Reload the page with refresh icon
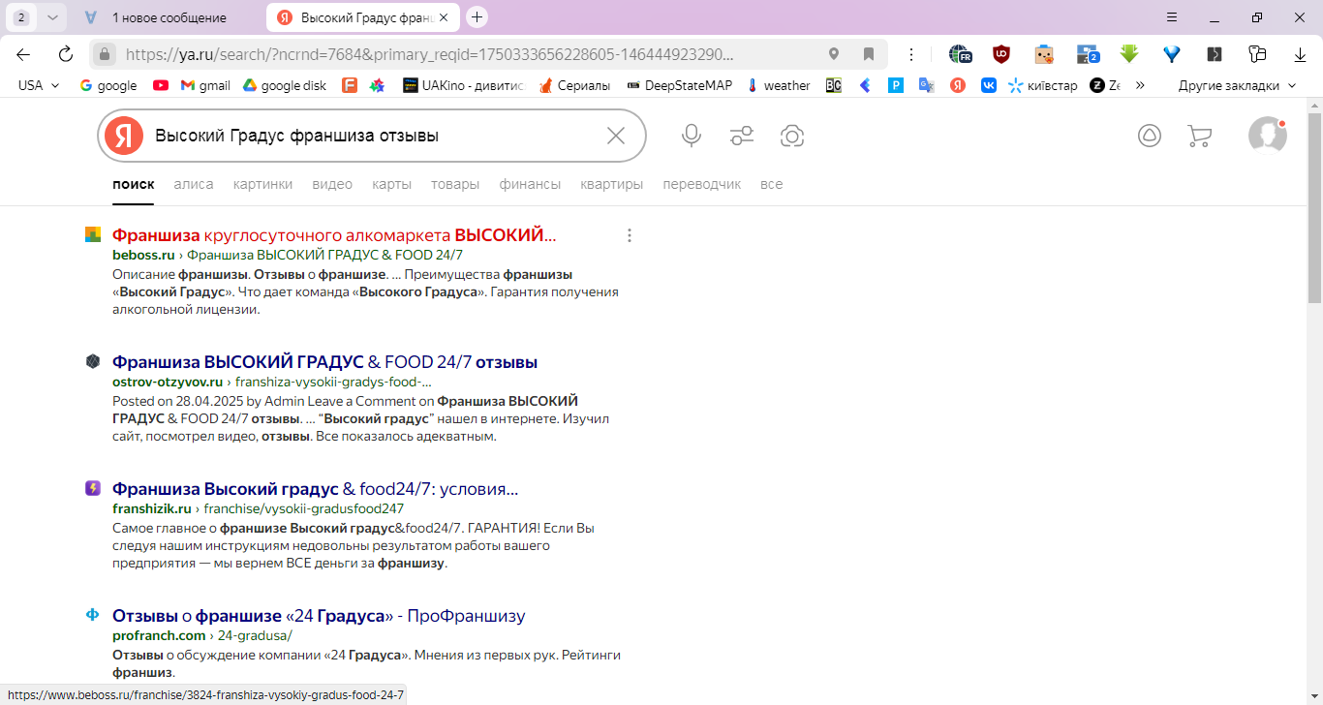Image resolution: width=1323 pixels, height=705 pixels. click(x=66, y=54)
